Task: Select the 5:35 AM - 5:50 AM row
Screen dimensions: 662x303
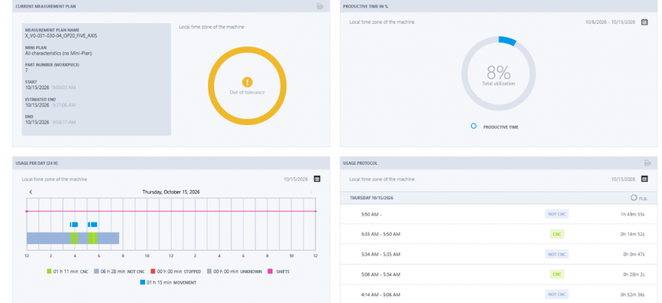Action: tap(498, 234)
